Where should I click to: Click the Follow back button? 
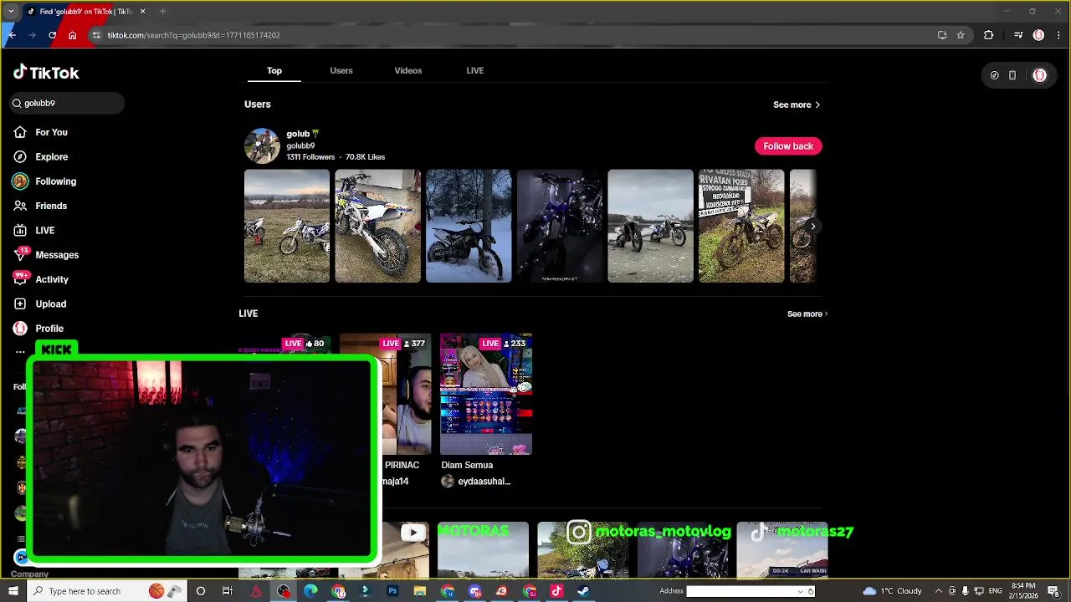788,146
